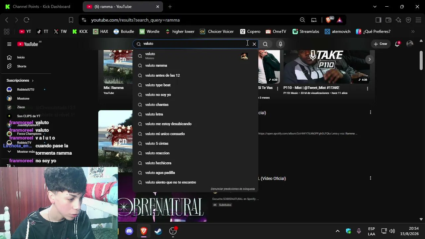This screenshot has height=239, width=425.
Task: Choose the 'valuto no soy yo' suggestion
Action: click(x=195, y=95)
